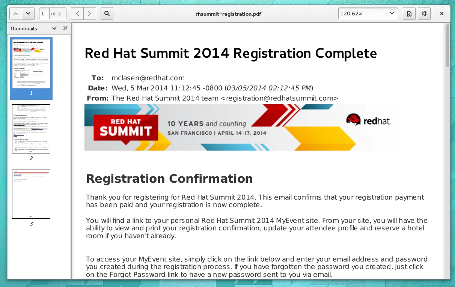The image size is (455, 287).
Task: Close the Thumbnails sidebar
Action: point(65,29)
